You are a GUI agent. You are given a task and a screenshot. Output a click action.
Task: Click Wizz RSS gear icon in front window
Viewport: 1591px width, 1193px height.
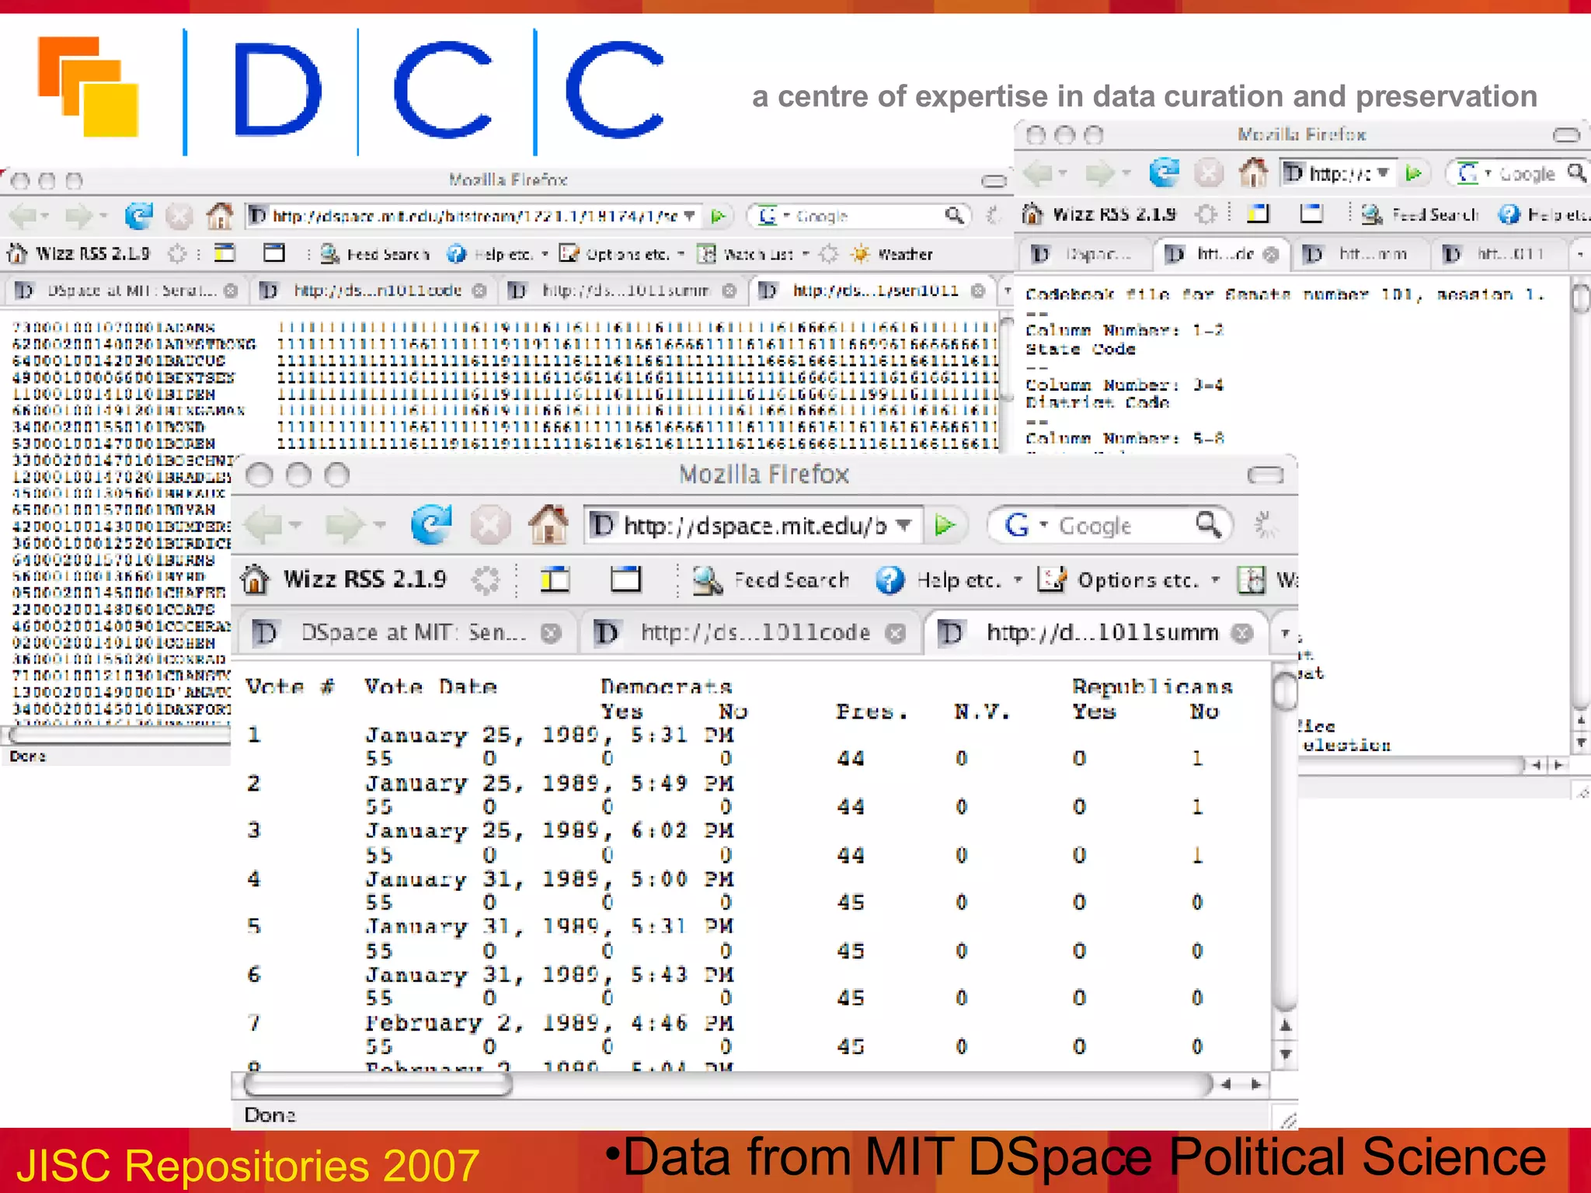click(486, 580)
